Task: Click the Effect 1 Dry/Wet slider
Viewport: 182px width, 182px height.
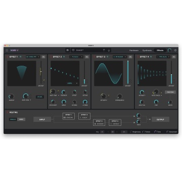Action: 41,72
